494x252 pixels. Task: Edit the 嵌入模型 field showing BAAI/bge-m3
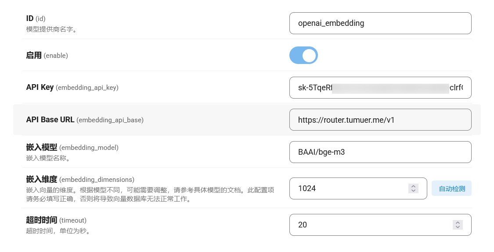[380, 152]
